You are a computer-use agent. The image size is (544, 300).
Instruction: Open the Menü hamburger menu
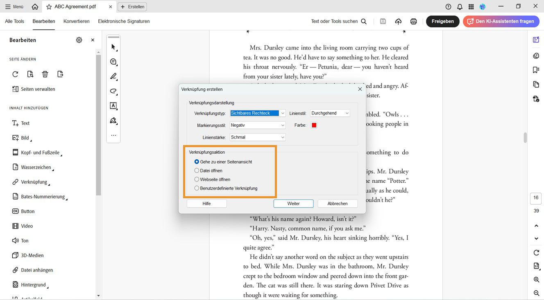14,7
